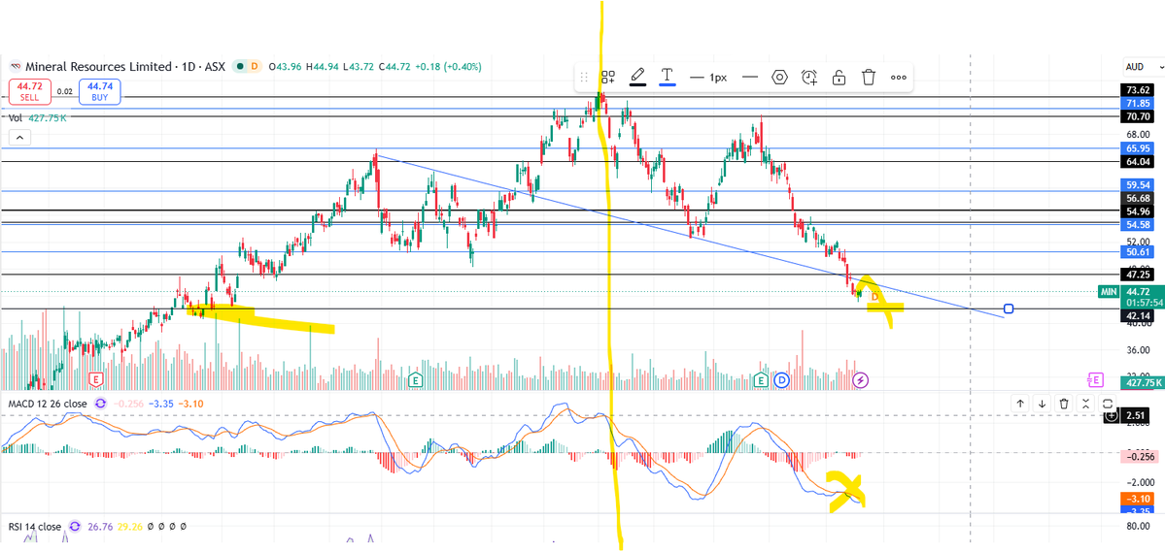The width and height of the screenshot is (1165, 552).
Task: Click the 50.61 price axis label
Action: tap(1137, 252)
